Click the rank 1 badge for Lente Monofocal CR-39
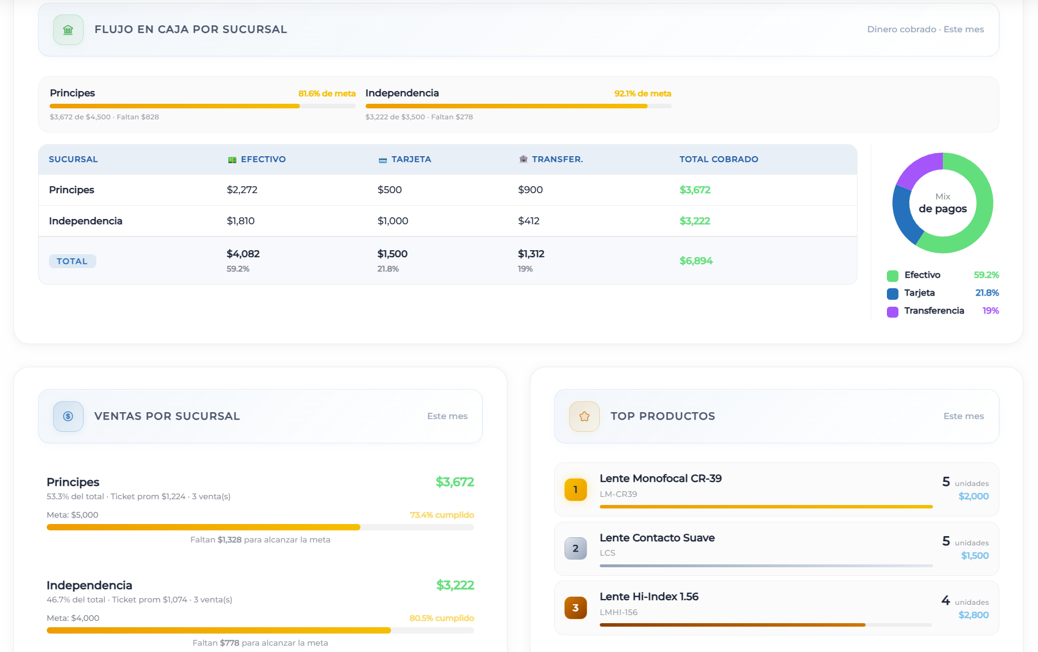Image resolution: width=1038 pixels, height=652 pixels. point(575,489)
